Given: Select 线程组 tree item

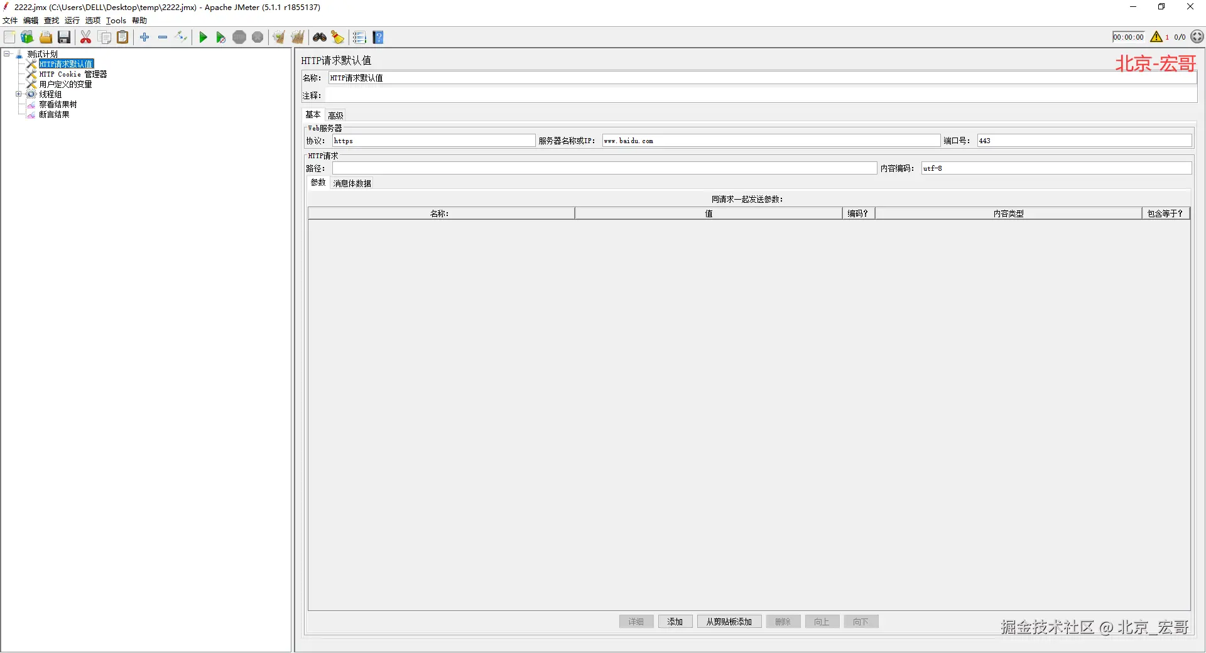Looking at the screenshot, I should point(50,94).
